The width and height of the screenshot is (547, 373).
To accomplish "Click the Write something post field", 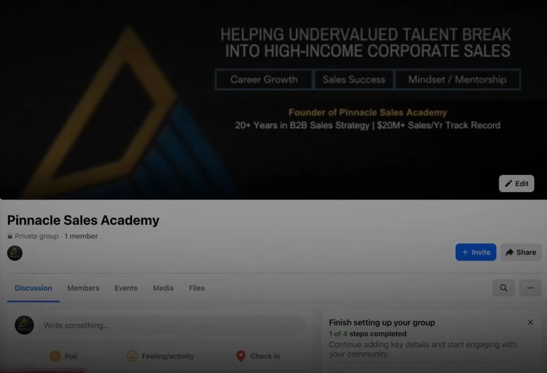I will 171,326.
